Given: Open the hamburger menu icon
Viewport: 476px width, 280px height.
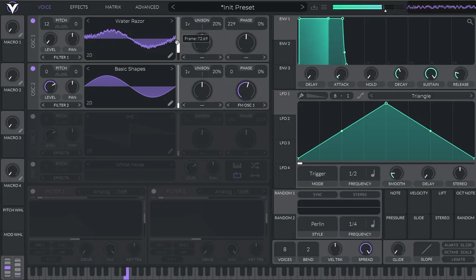Looking at the screenshot, I should pos(324,7).
